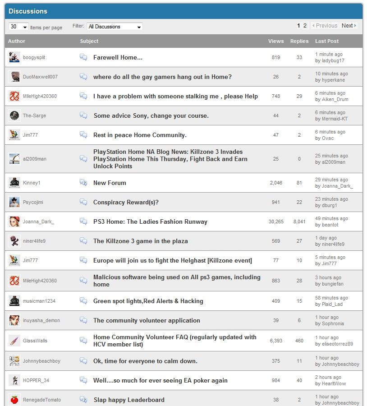This screenshot has width=367, height=406.
Task: Sort by the Author column header
Action: [x=17, y=41]
